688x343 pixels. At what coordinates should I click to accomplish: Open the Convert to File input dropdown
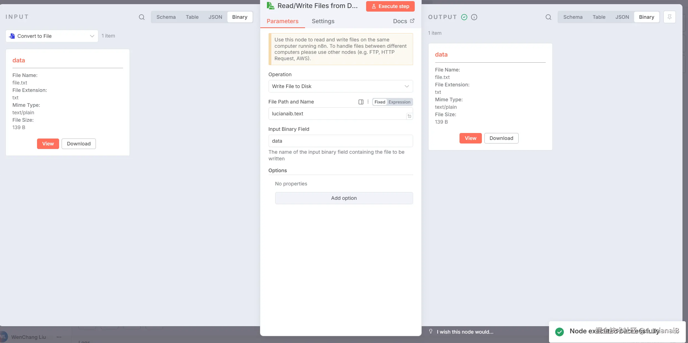52,36
